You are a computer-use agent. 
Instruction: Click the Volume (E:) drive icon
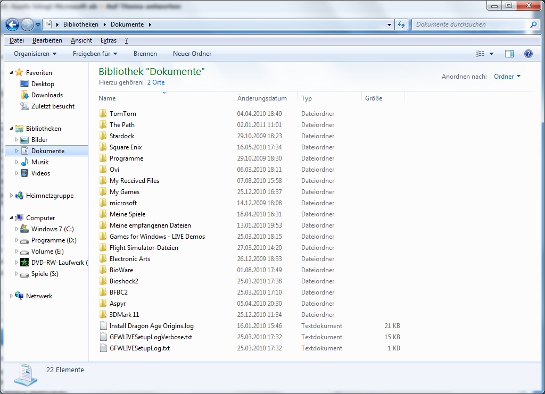pos(24,252)
